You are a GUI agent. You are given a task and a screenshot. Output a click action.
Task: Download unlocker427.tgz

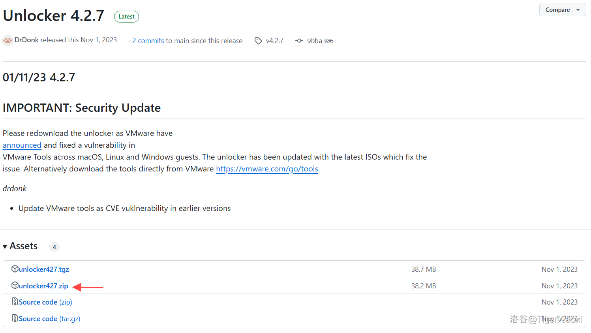(44, 269)
